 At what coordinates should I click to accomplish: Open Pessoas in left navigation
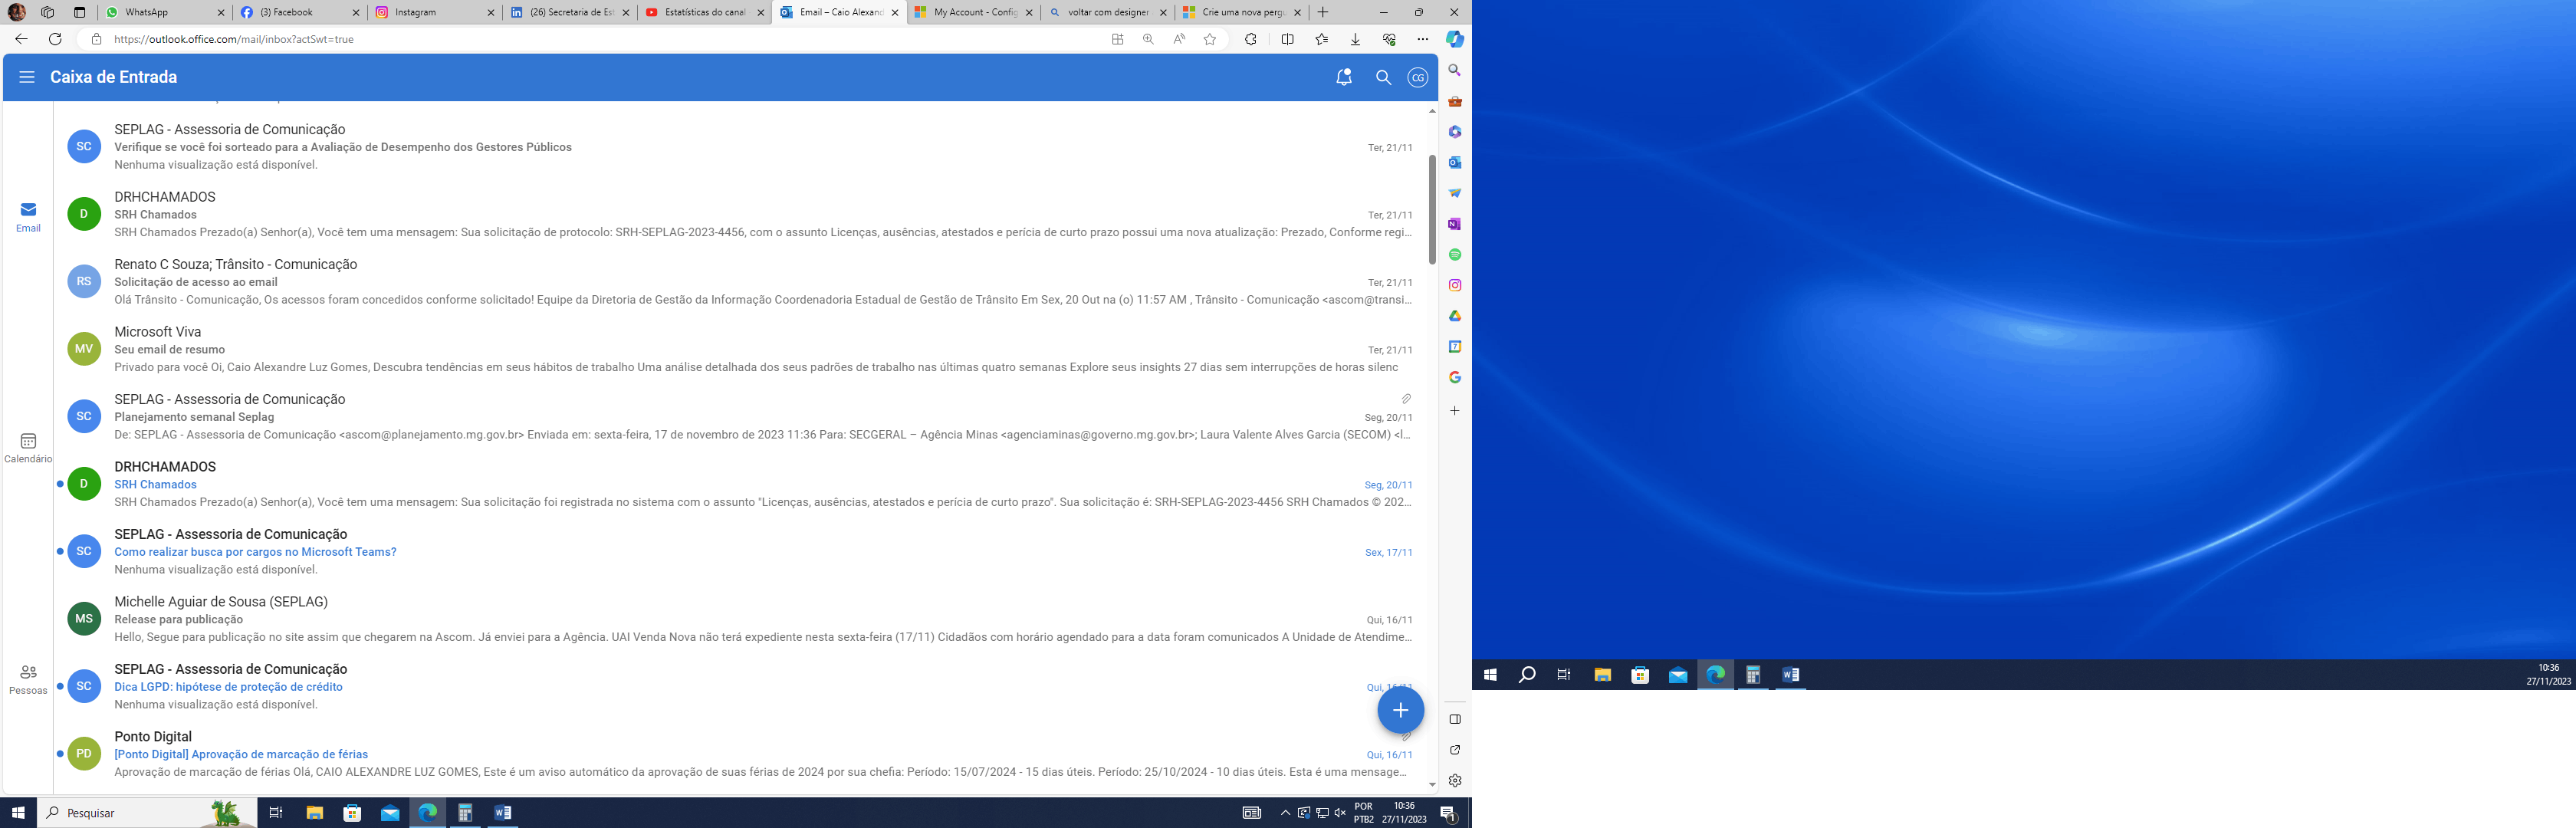point(28,679)
